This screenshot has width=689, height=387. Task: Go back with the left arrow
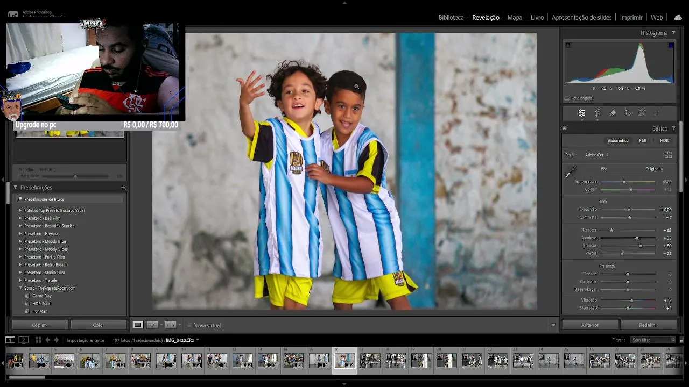(47, 340)
